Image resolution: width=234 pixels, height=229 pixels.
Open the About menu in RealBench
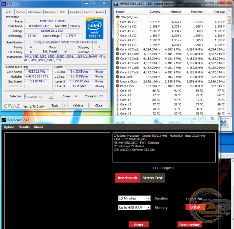click(38, 127)
